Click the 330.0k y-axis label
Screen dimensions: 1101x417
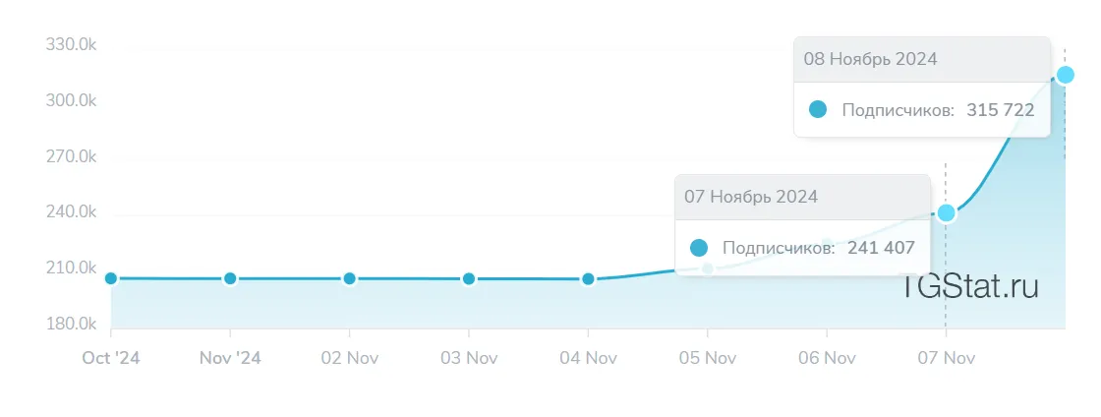pos(71,45)
